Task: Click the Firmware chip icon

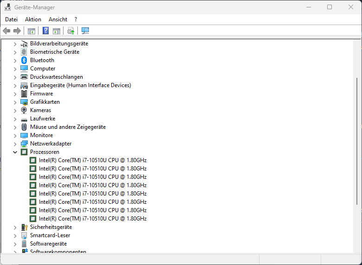Action: (25, 94)
